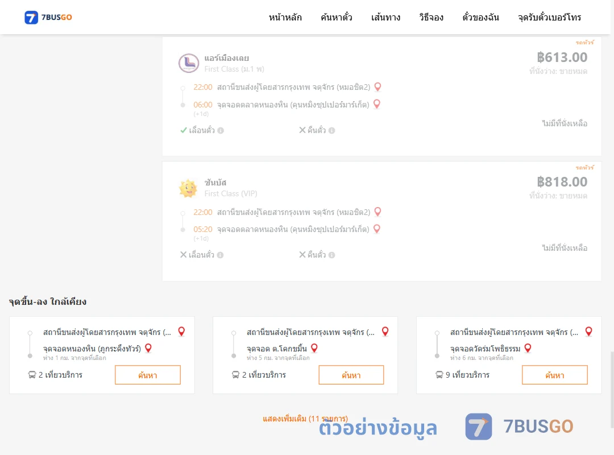Open the วิธีจอง menu item

coord(431,17)
